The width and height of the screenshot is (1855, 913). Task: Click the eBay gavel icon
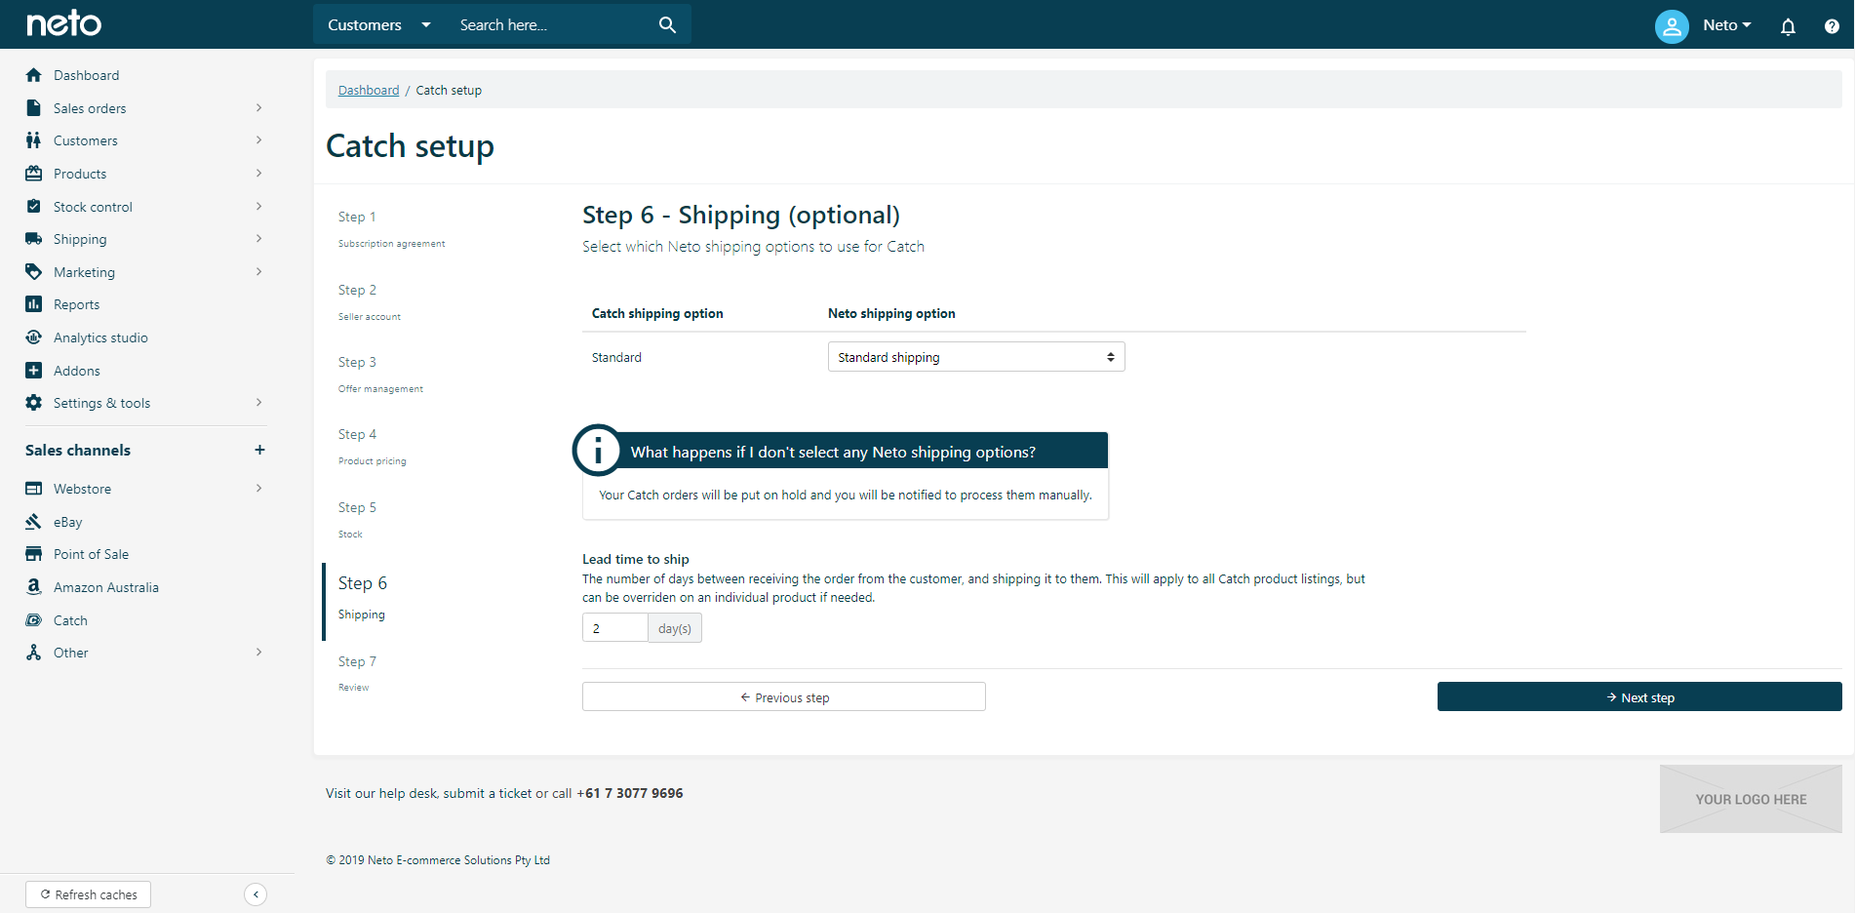coord(34,522)
